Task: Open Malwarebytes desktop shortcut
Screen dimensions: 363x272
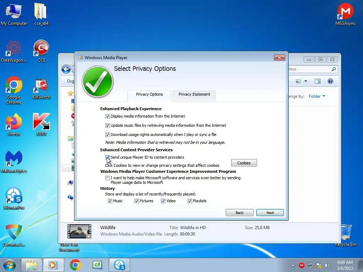Action: click(x=14, y=162)
